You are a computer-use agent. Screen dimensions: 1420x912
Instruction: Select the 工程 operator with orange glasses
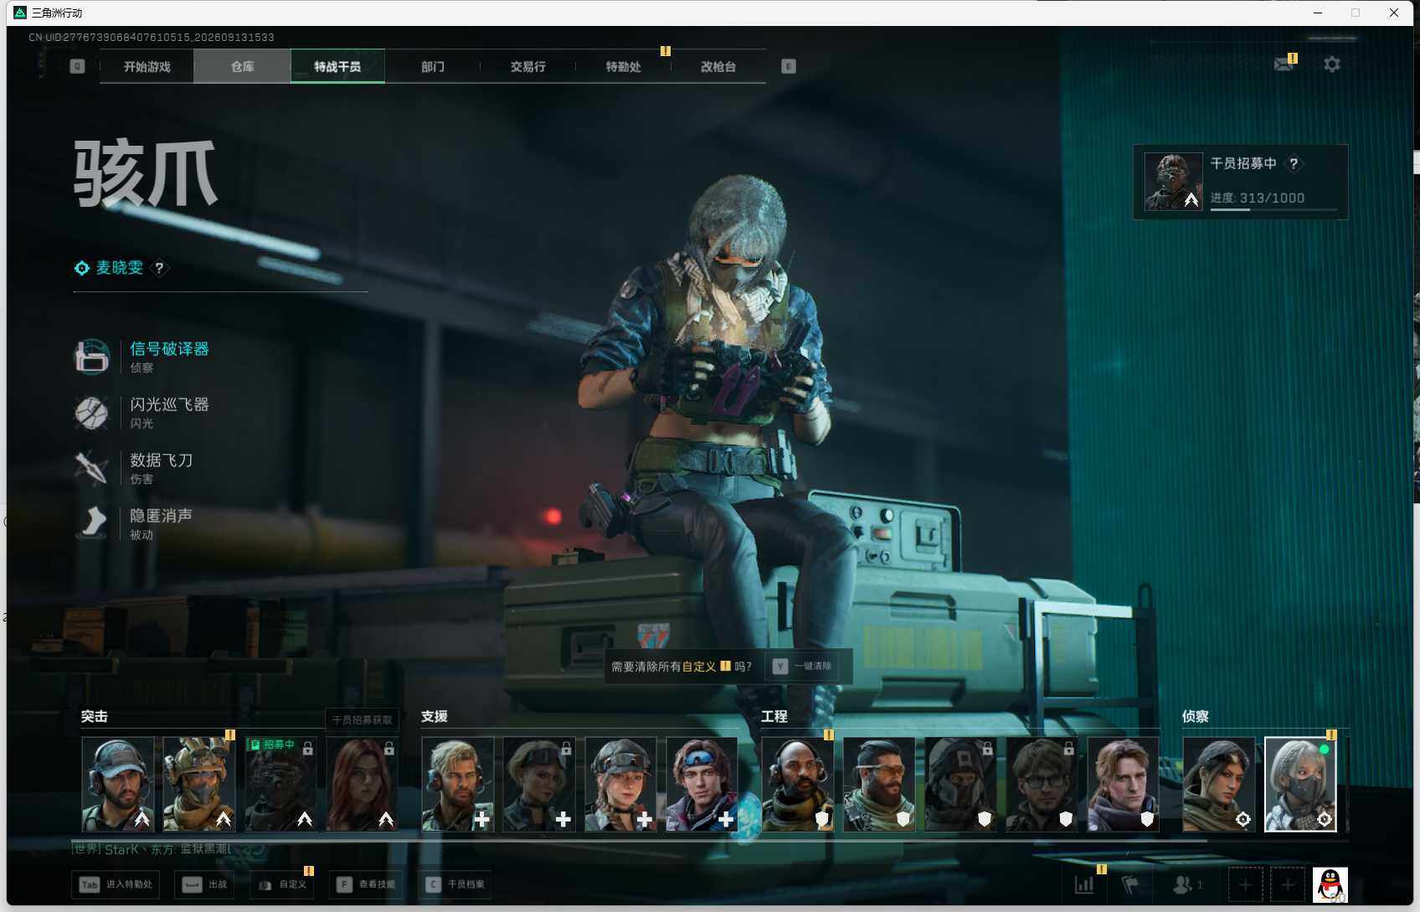click(879, 784)
